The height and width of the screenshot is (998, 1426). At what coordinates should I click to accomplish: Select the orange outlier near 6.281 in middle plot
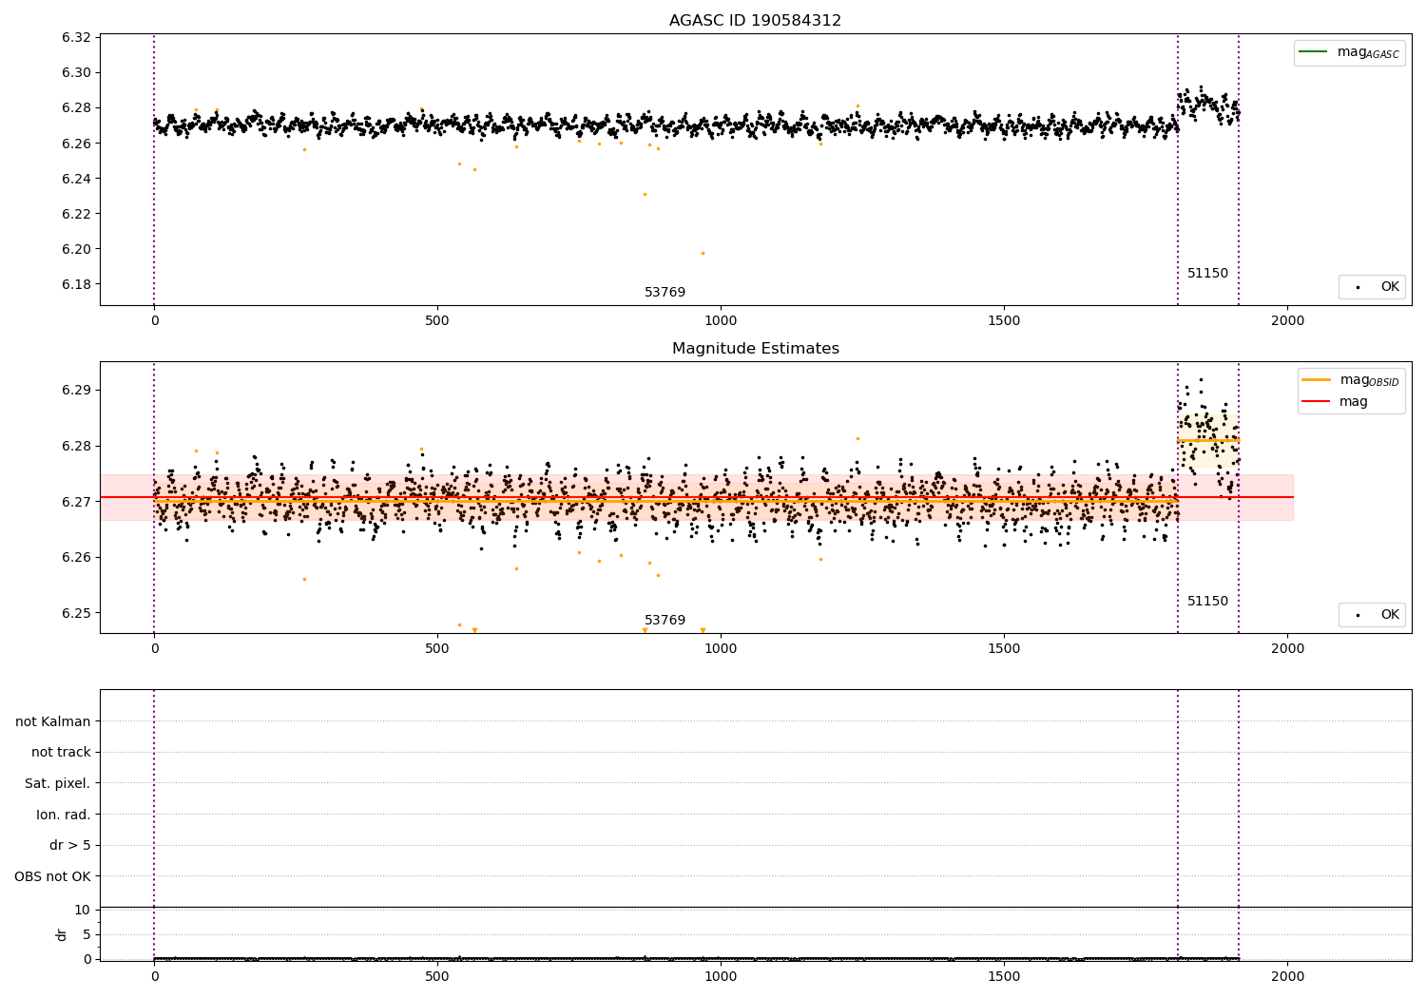(x=857, y=438)
